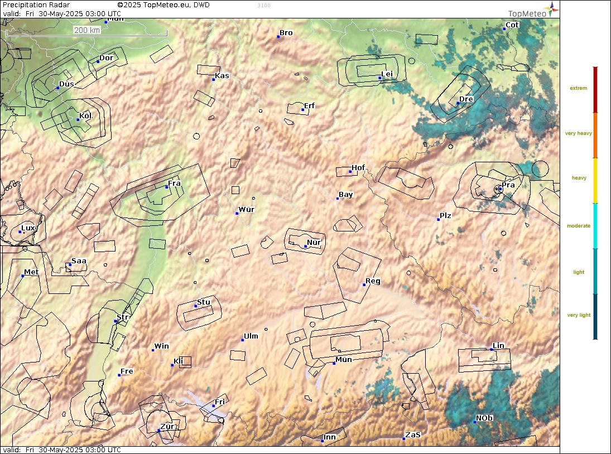Click the dark blue very-light segment of the color bar
The width and height of the screenshot is (611, 454).
coord(595,317)
